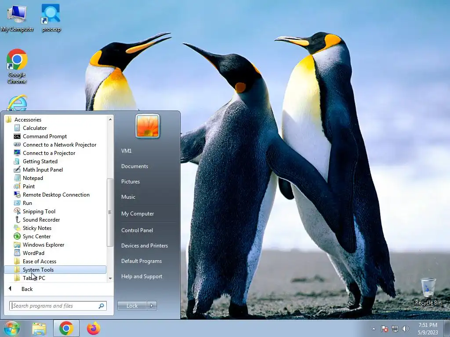Click the volume speaker tray icon
450x337 pixels.
406,329
